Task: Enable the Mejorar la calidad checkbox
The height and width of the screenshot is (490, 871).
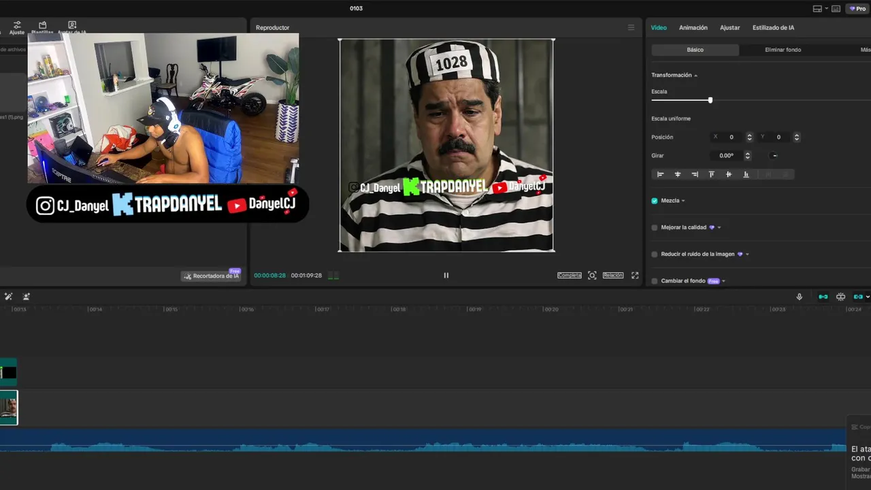Action: coord(655,227)
